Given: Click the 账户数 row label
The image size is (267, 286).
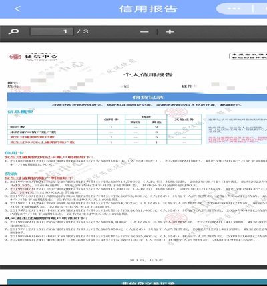Looking at the screenshot, I should click(17, 127).
